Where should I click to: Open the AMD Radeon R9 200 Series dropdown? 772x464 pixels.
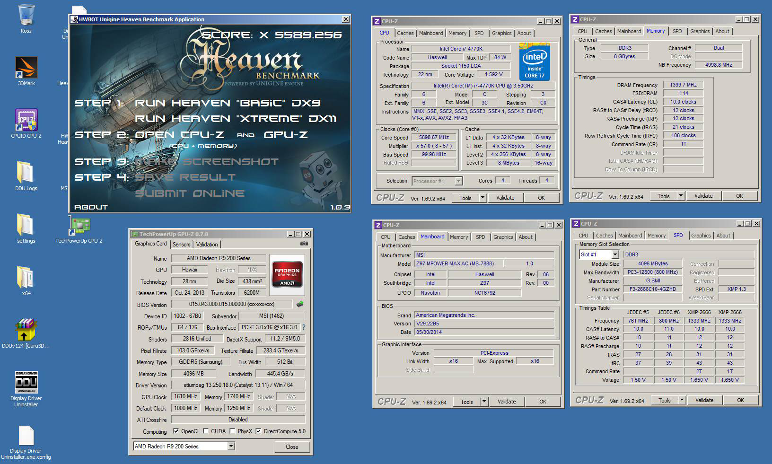click(231, 446)
